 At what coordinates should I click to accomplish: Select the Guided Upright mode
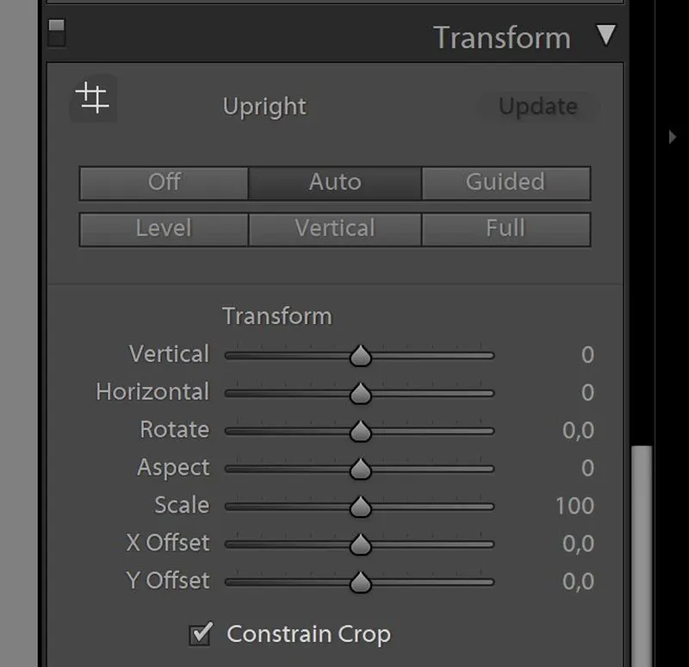coord(506,183)
